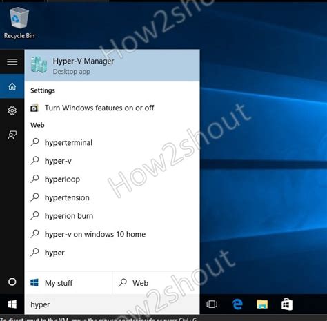Open Turn Windows features on or off
327x321 pixels.
pos(112,108)
